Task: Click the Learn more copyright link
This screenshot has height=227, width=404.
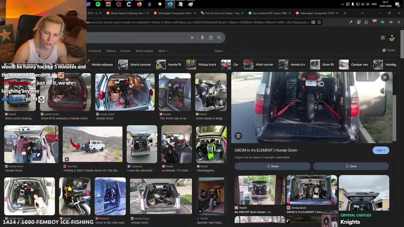Action: tap(282, 157)
